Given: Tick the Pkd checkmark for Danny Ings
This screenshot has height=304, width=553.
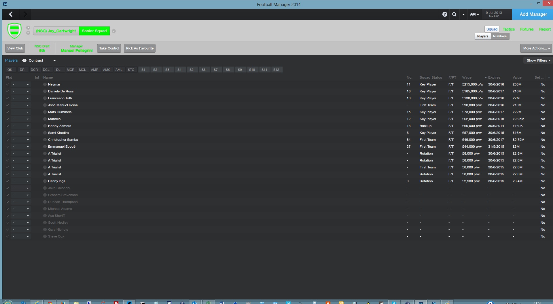Looking at the screenshot, I should pyautogui.click(x=8, y=181).
